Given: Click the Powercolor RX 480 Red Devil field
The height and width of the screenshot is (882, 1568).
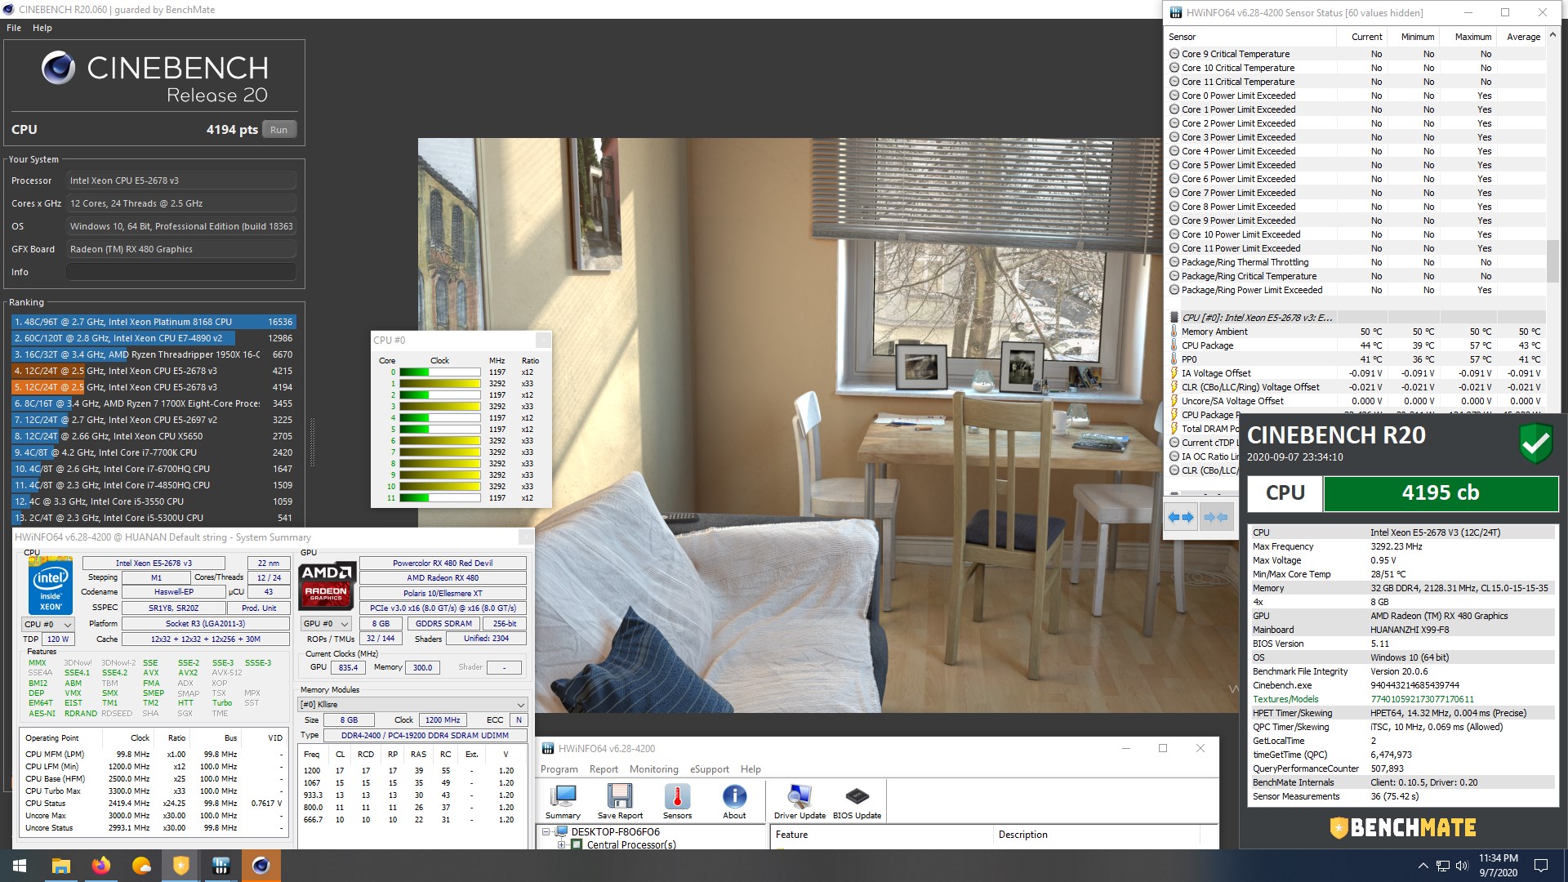Looking at the screenshot, I should pyautogui.click(x=443, y=563).
